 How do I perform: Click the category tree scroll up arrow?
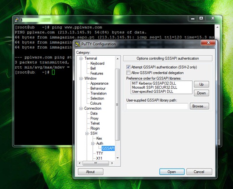[117, 59]
